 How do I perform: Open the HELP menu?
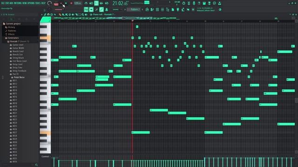pos(43,3)
